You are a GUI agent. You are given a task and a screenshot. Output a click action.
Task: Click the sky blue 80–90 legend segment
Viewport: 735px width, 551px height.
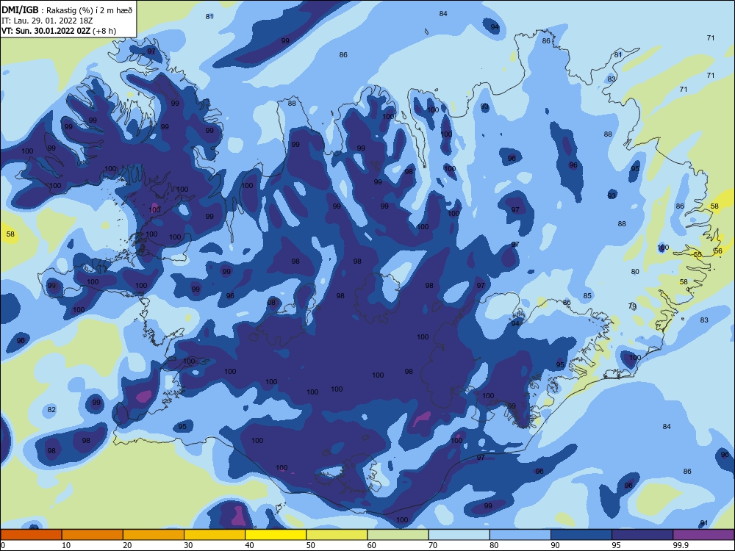[x=520, y=535]
